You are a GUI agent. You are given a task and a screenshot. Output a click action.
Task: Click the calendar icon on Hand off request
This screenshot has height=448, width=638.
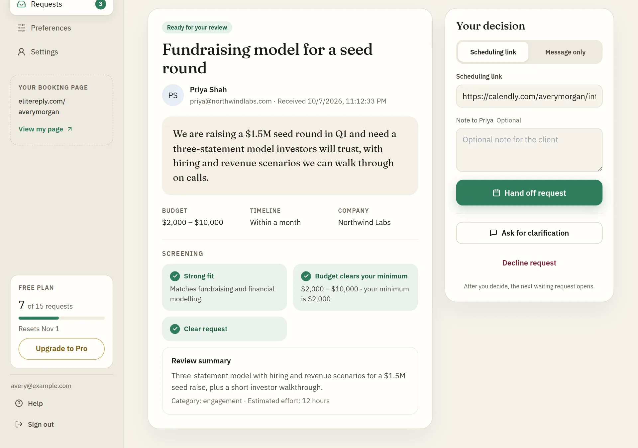pos(496,193)
